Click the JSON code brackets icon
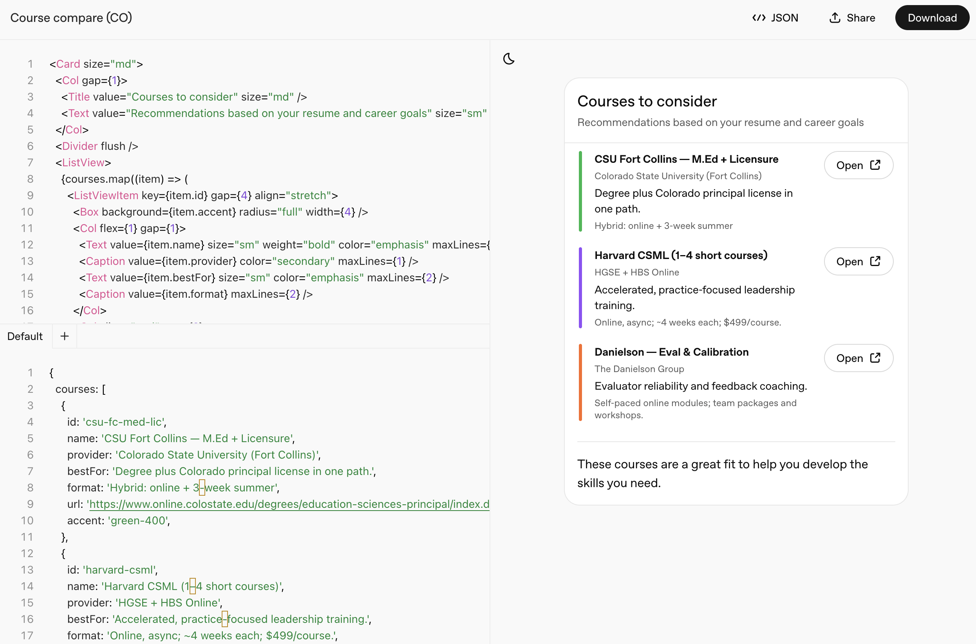This screenshot has height=644, width=976. 759,18
